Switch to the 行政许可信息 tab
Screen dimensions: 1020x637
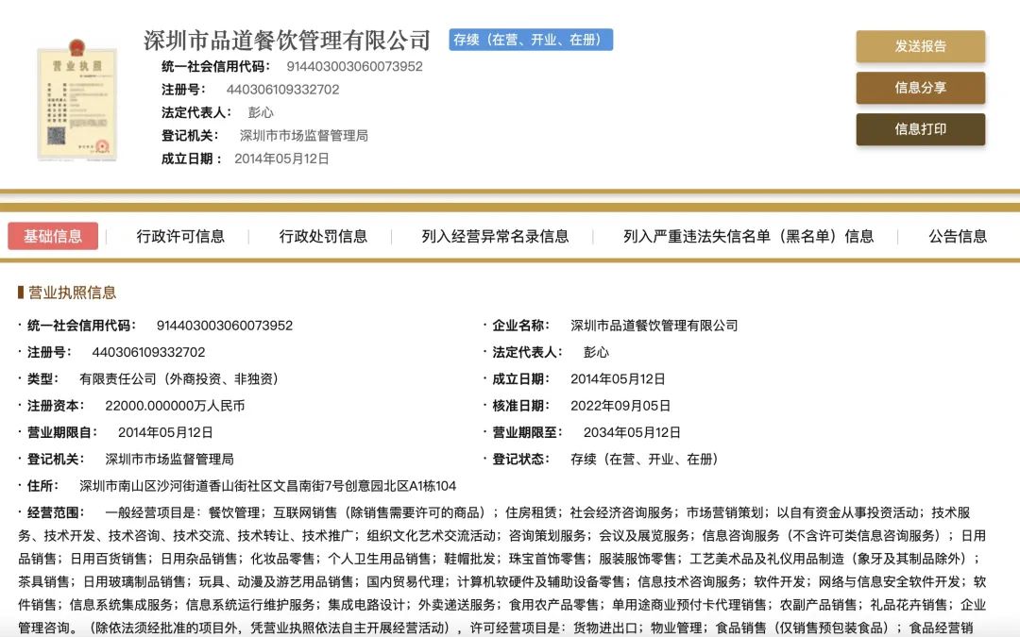pyautogui.click(x=180, y=236)
